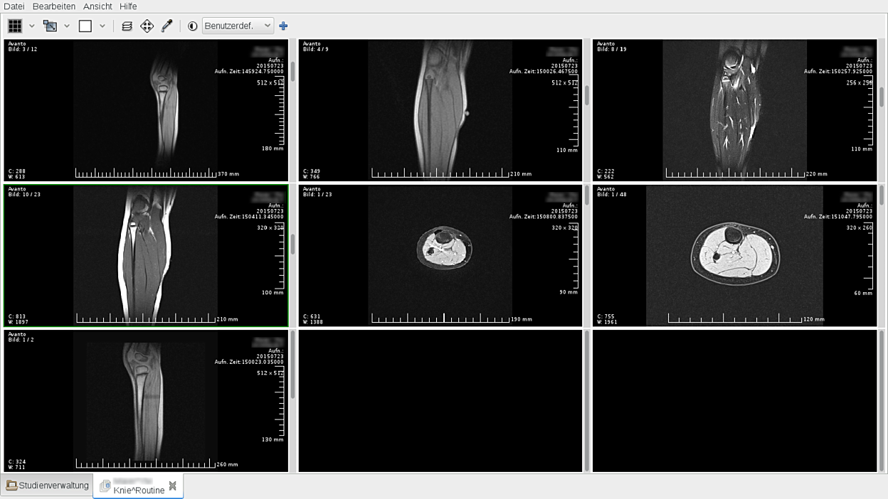The image size is (888, 499).
Task: Open the Datei menu
Action: click(14, 6)
